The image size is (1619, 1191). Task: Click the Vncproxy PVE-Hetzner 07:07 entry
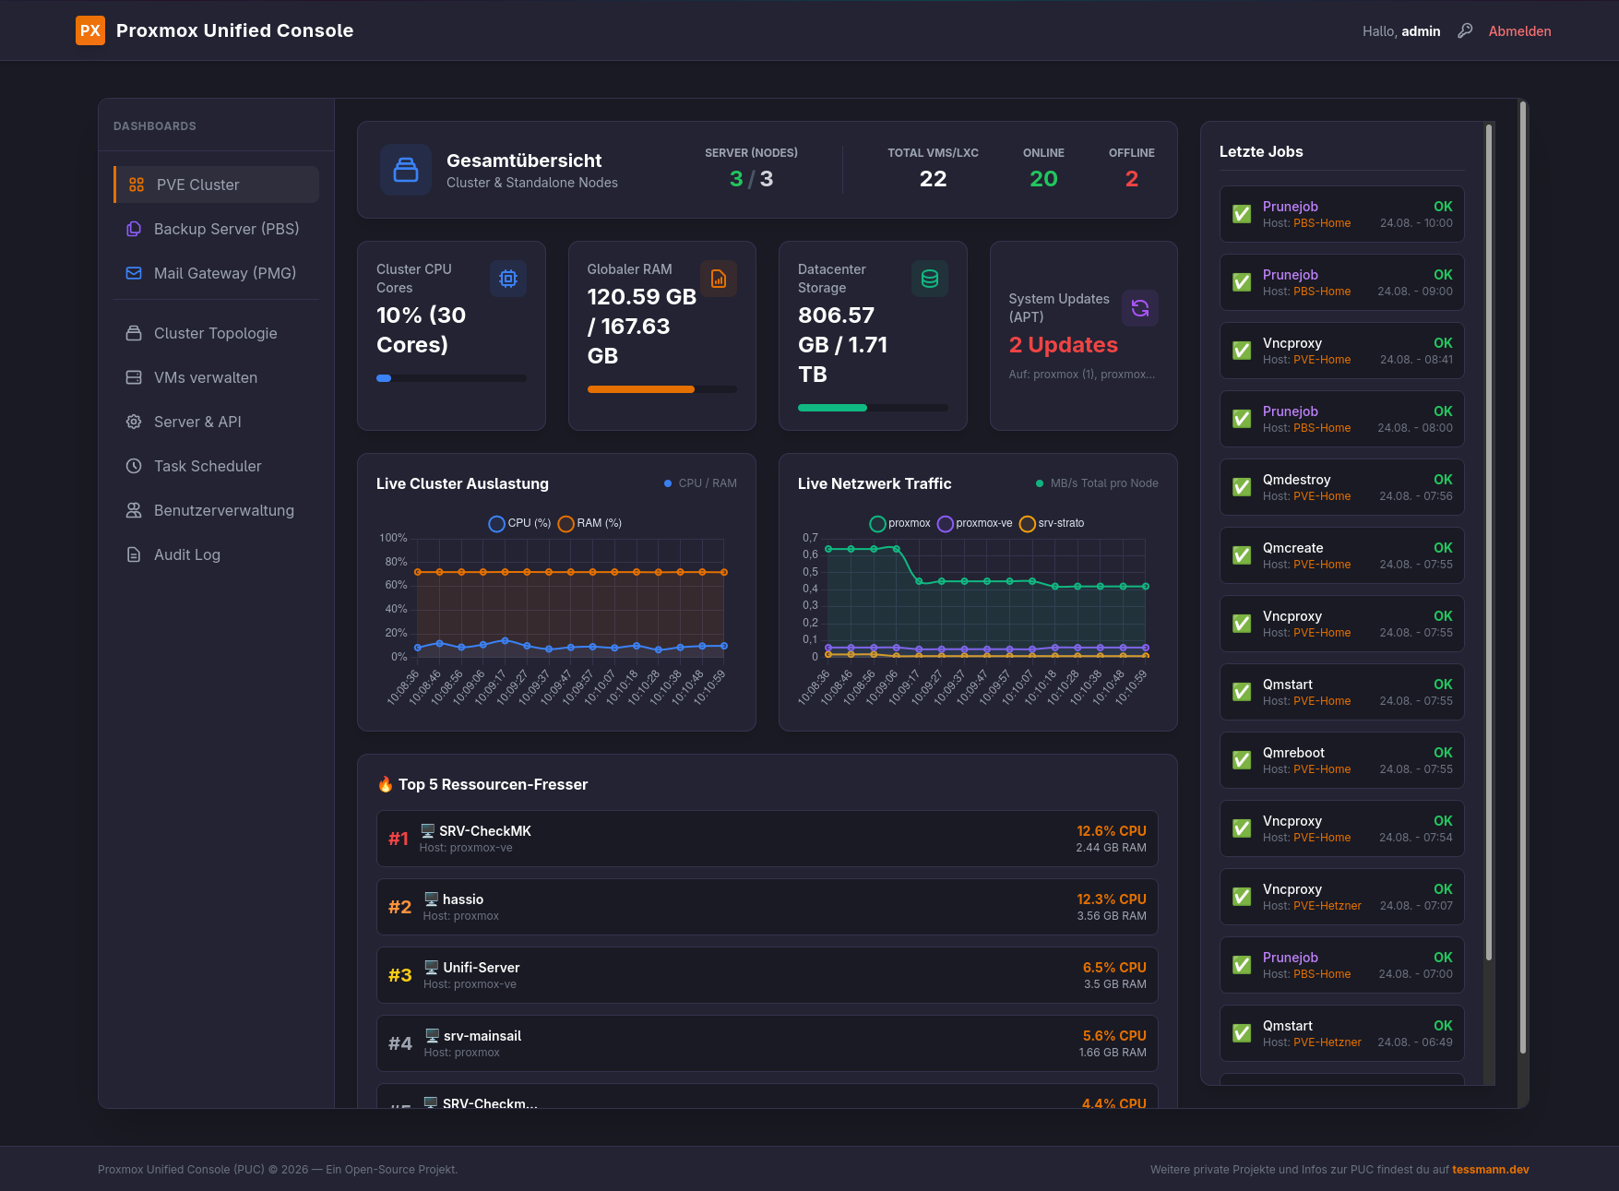1341,897
